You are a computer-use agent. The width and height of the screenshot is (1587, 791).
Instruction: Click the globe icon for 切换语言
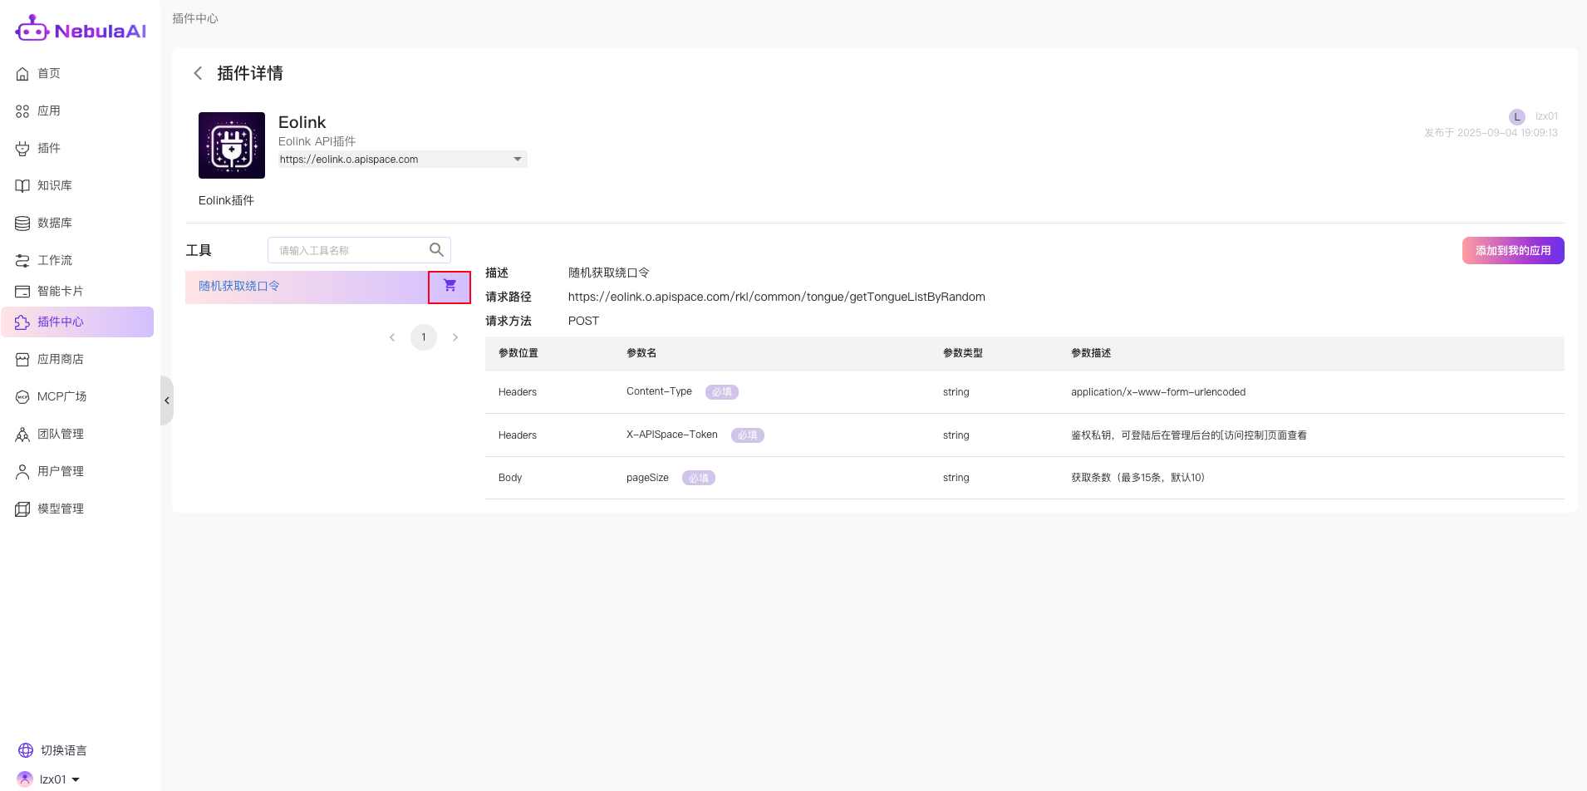pyautogui.click(x=26, y=750)
